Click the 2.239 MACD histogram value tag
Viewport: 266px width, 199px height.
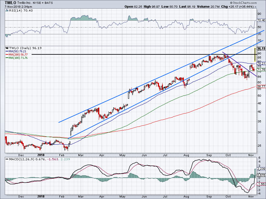pos(261,169)
